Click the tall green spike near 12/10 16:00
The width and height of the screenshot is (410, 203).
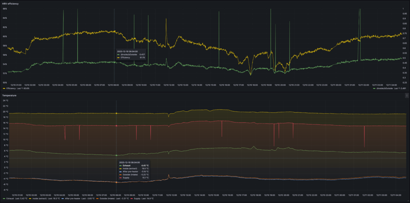219,25
